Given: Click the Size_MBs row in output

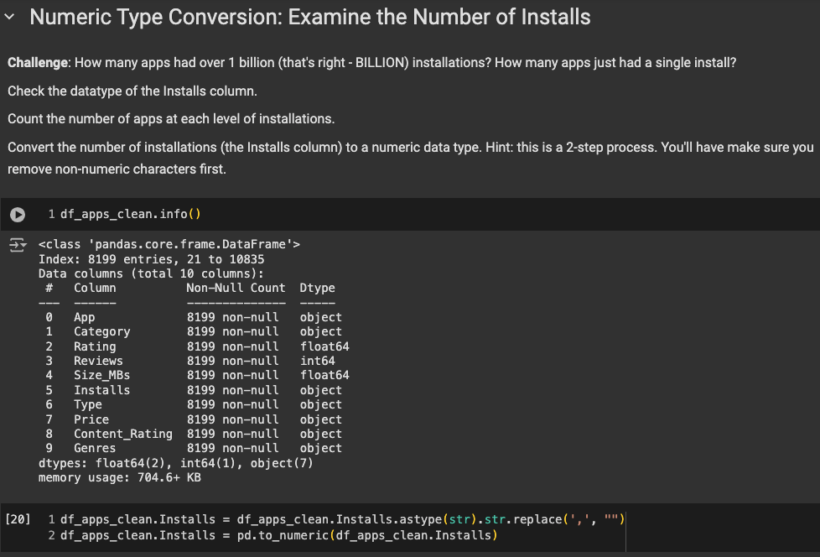Looking at the screenshot, I should pos(197,375).
